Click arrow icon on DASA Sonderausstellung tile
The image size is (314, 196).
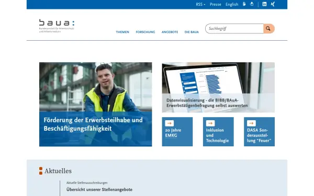251,123
